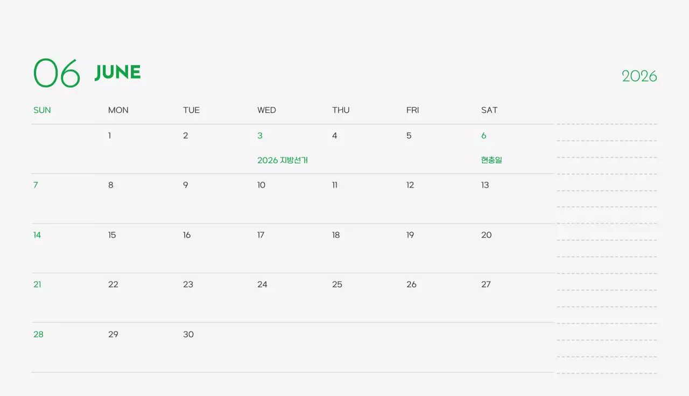Select the date June 19

[410, 235]
